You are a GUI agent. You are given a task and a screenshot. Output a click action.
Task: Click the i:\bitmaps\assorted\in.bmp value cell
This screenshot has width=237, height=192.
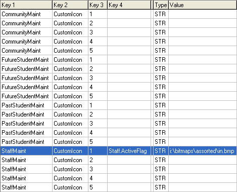pos(203,151)
